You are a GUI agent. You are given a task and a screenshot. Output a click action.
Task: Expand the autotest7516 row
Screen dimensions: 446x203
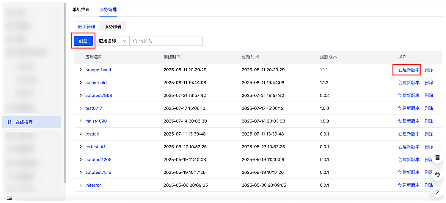pos(81,172)
